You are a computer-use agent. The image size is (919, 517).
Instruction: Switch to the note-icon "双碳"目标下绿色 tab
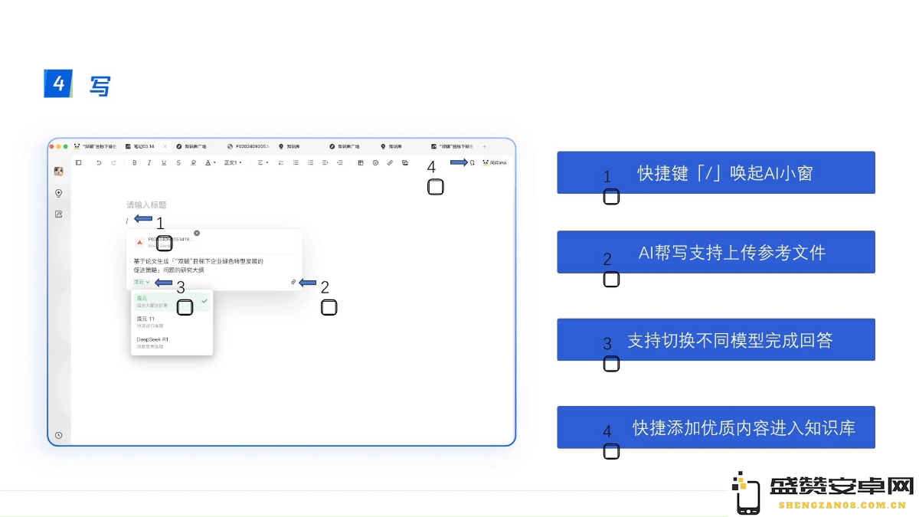point(452,146)
